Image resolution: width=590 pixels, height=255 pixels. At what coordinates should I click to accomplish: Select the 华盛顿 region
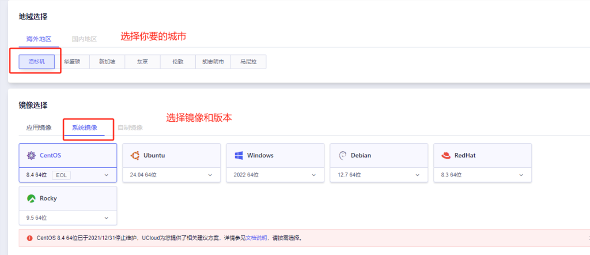[72, 62]
